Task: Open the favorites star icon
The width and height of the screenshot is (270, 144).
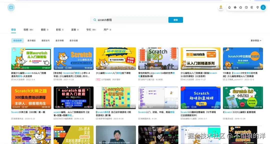Action: pyautogui.click(x=240, y=7)
